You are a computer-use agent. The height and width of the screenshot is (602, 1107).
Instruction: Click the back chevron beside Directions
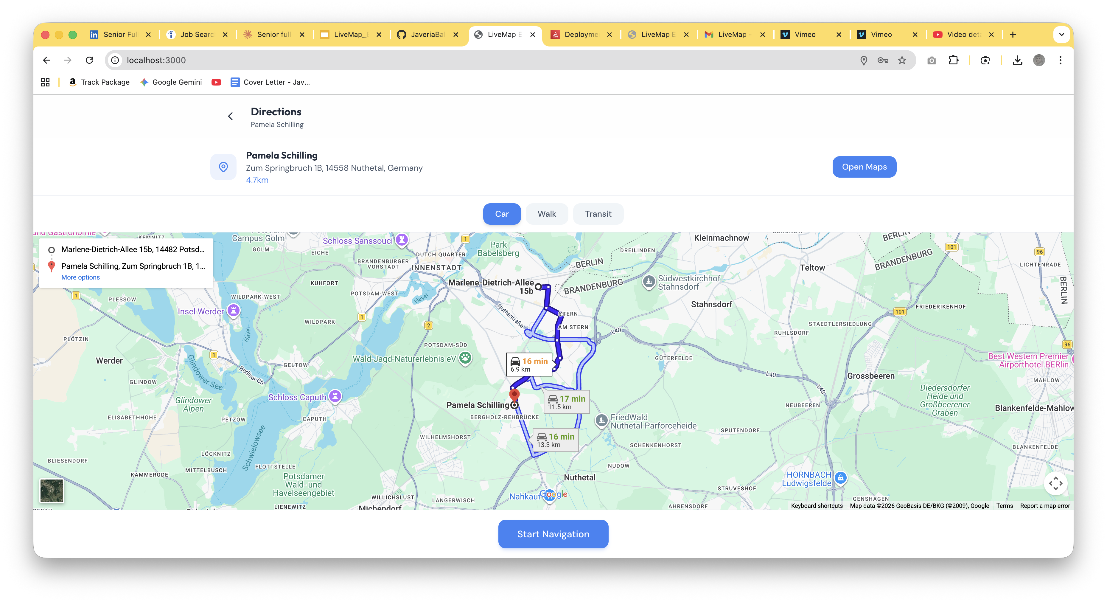click(x=230, y=116)
